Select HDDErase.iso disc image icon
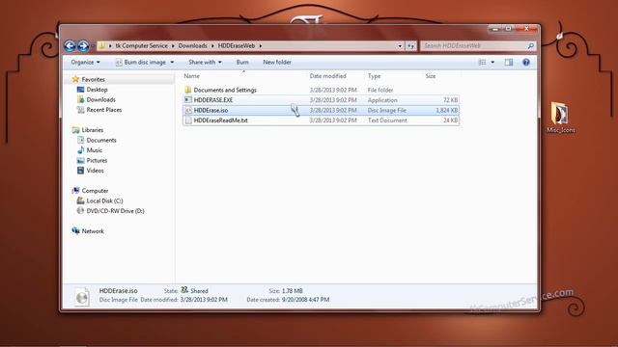The image size is (618, 347). [188, 111]
